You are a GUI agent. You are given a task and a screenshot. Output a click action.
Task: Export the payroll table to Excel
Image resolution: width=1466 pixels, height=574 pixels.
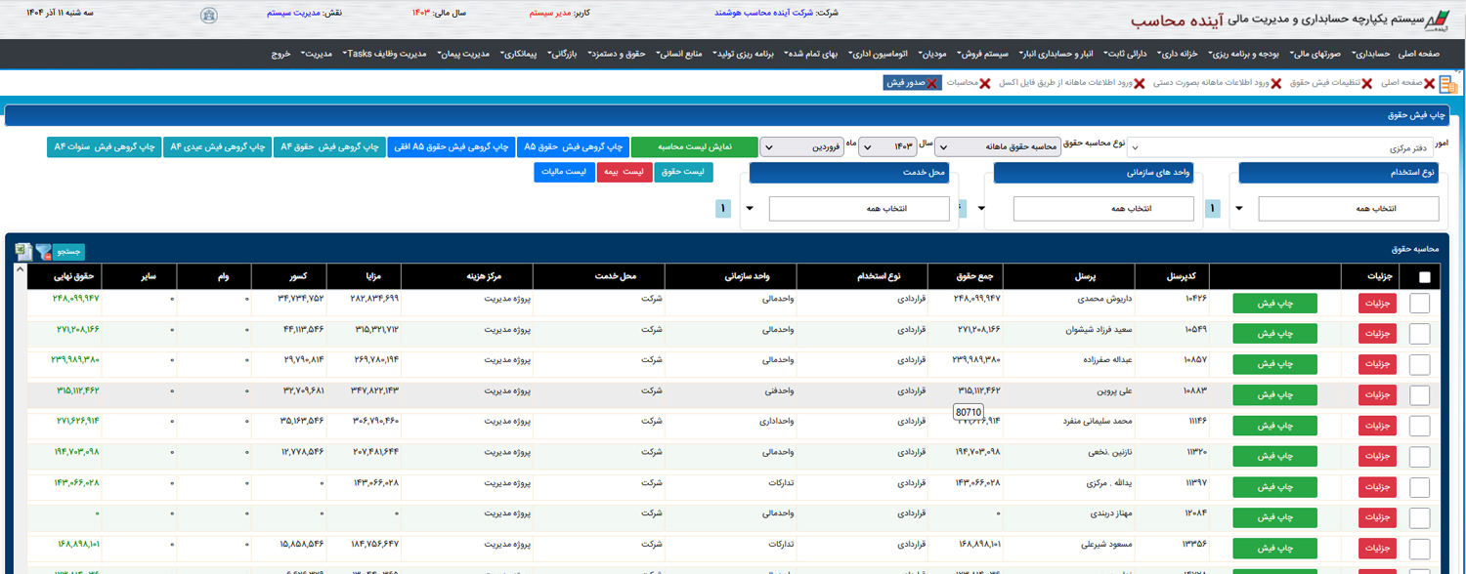[x=23, y=252]
